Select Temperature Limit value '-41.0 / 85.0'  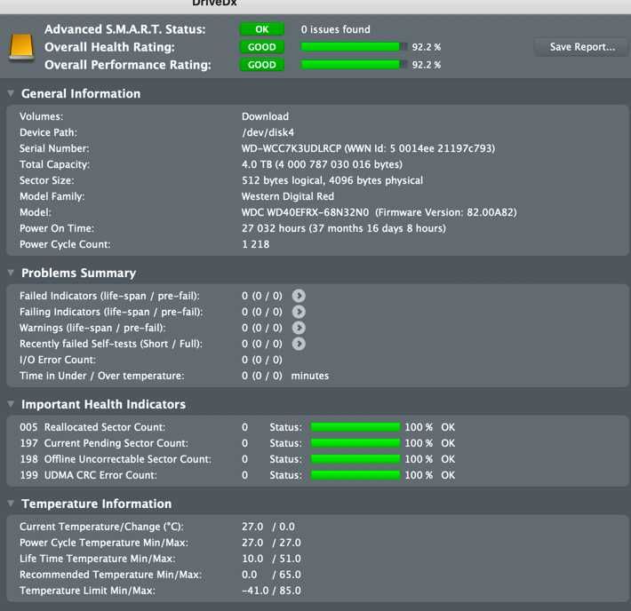point(271,591)
